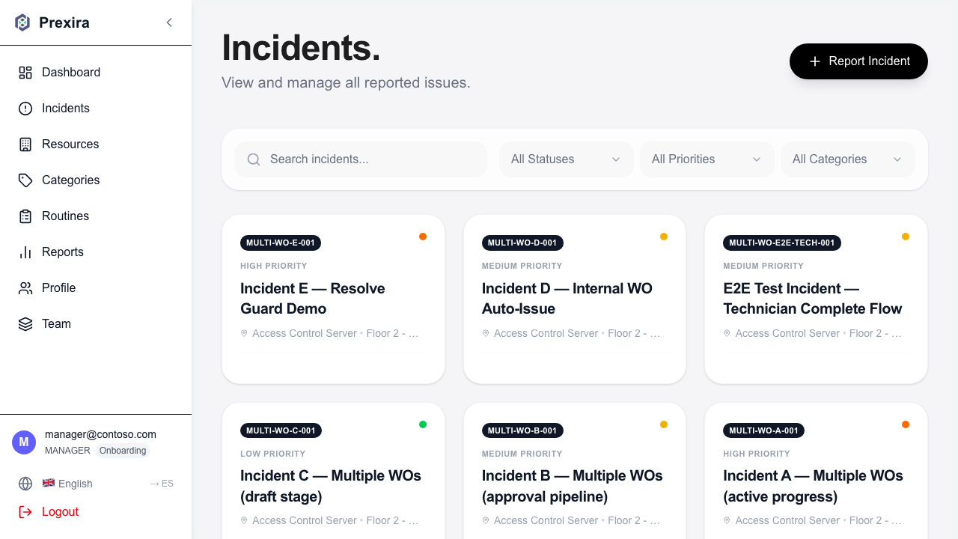The width and height of the screenshot is (958, 539).
Task: Open the All Statuses dropdown
Action: click(x=566, y=159)
